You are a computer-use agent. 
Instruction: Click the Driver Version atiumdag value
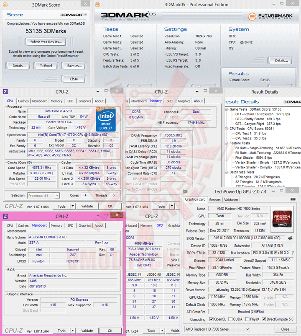[x=251, y=290]
